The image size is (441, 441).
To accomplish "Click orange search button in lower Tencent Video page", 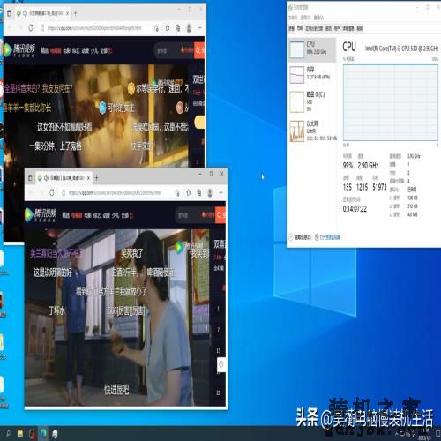I will (x=220, y=215).
